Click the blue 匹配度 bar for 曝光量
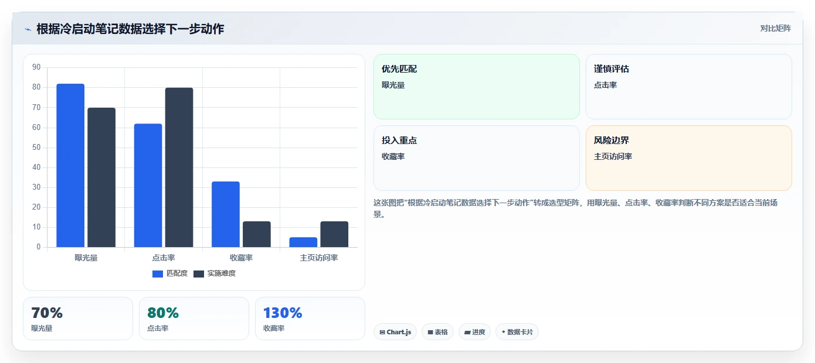This screenshot has width=815, height=363. pyautogui.click(x=70, y=166)
